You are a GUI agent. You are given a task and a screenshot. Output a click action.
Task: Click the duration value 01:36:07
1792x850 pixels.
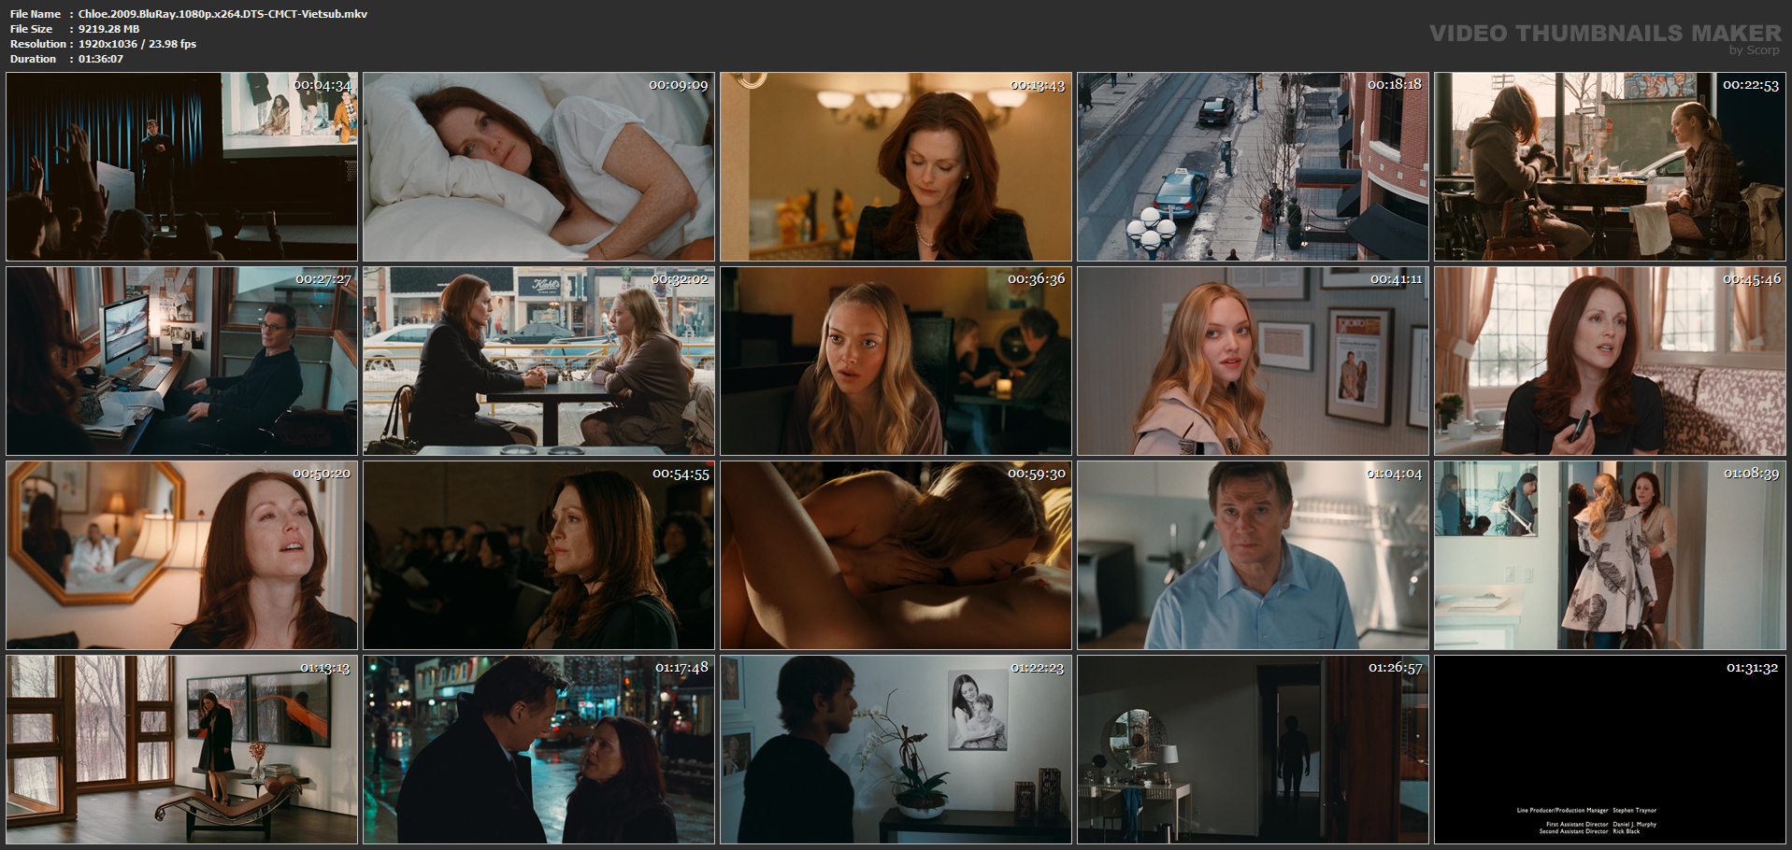click(x=101, y=59)
